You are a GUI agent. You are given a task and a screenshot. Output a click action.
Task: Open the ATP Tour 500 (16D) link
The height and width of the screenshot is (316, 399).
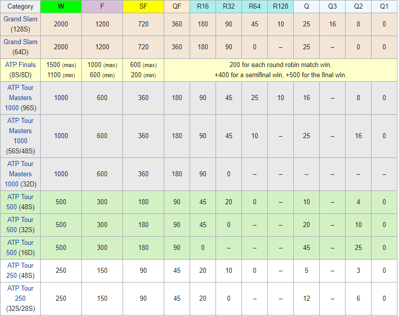[x=20, y=248]
